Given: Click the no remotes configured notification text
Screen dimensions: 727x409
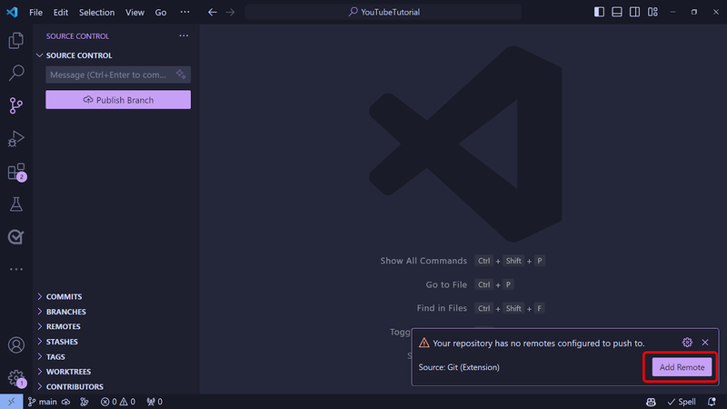Looking at the screenshot, I should pyautogui.click(x=539, y=344).
